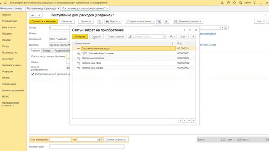Switch to the Начальная страница tab
269x151 pixels.
coord(11,8)
